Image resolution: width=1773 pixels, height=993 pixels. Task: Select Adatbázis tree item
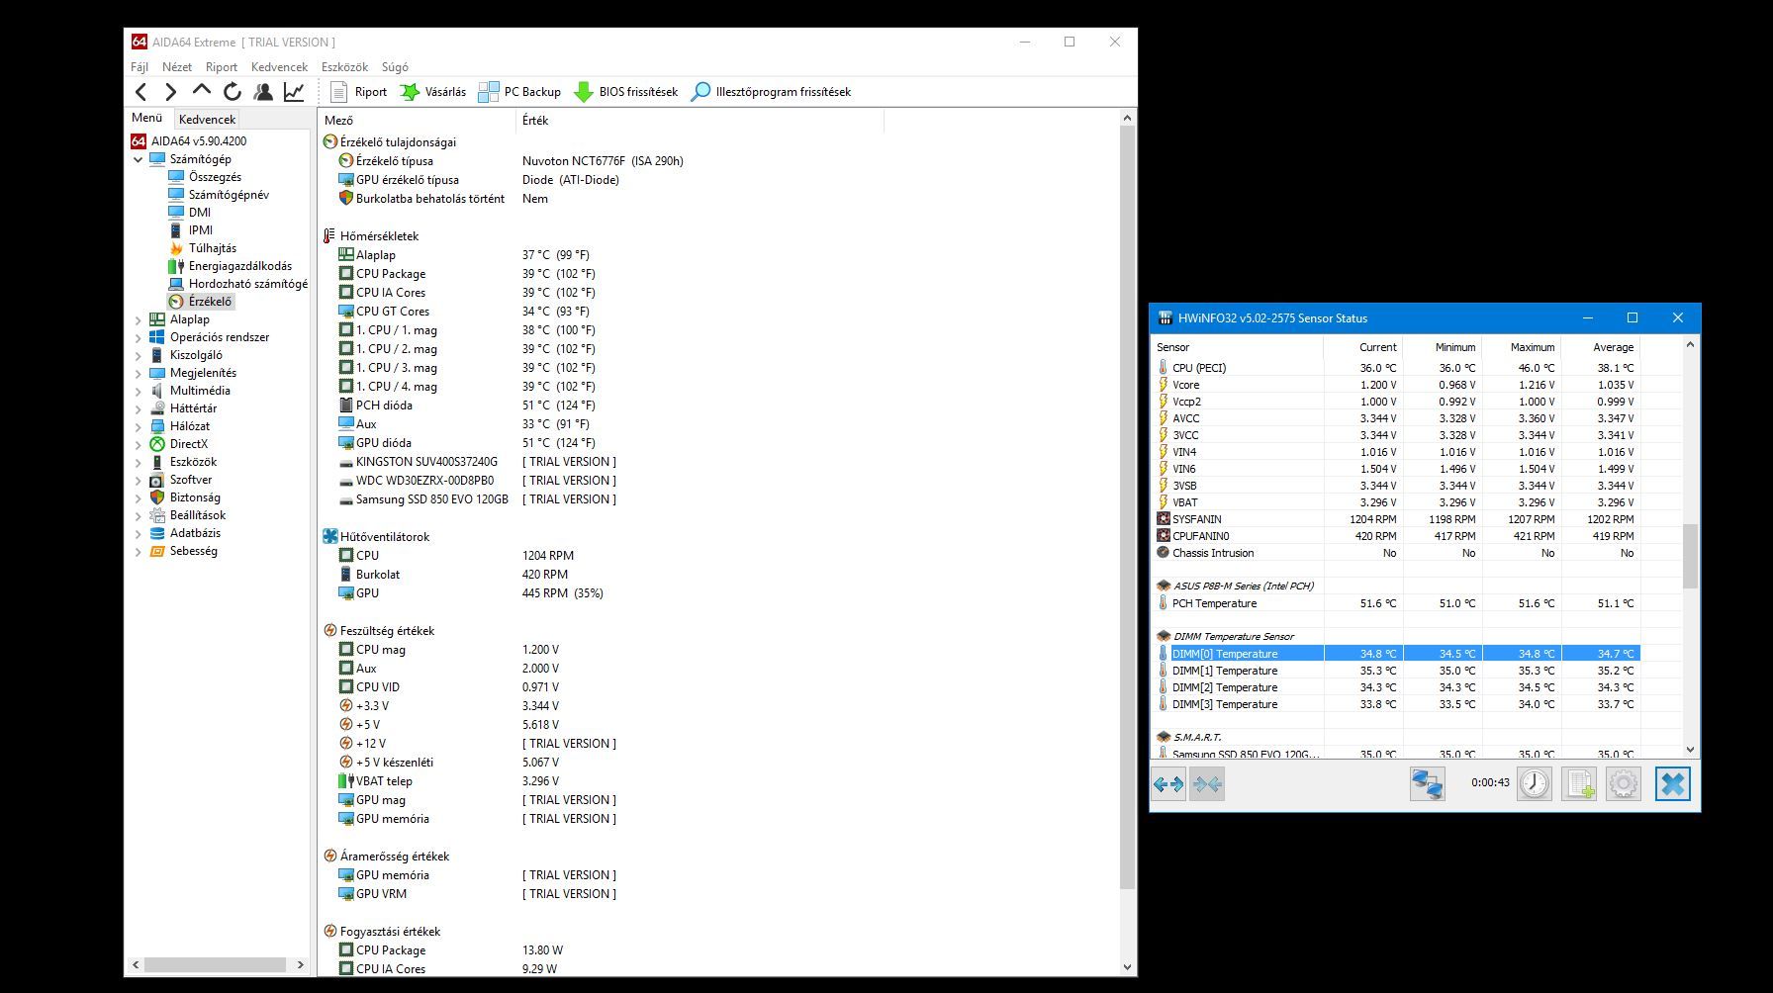[x=195, y=533]
